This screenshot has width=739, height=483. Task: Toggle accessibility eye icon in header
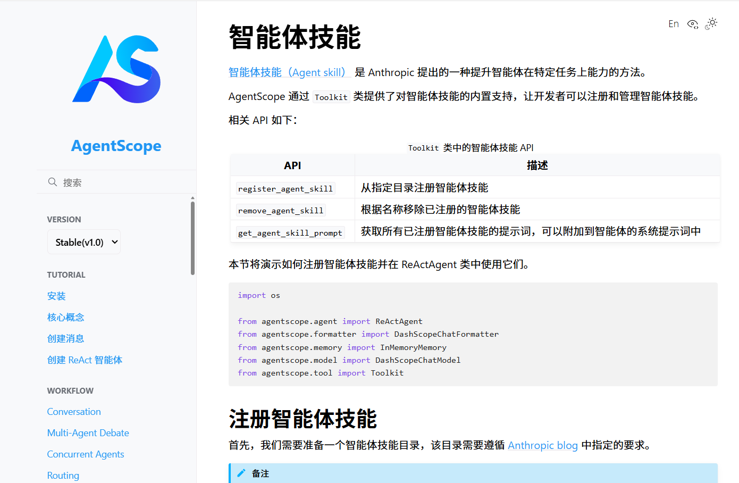[x=692, y=24]
